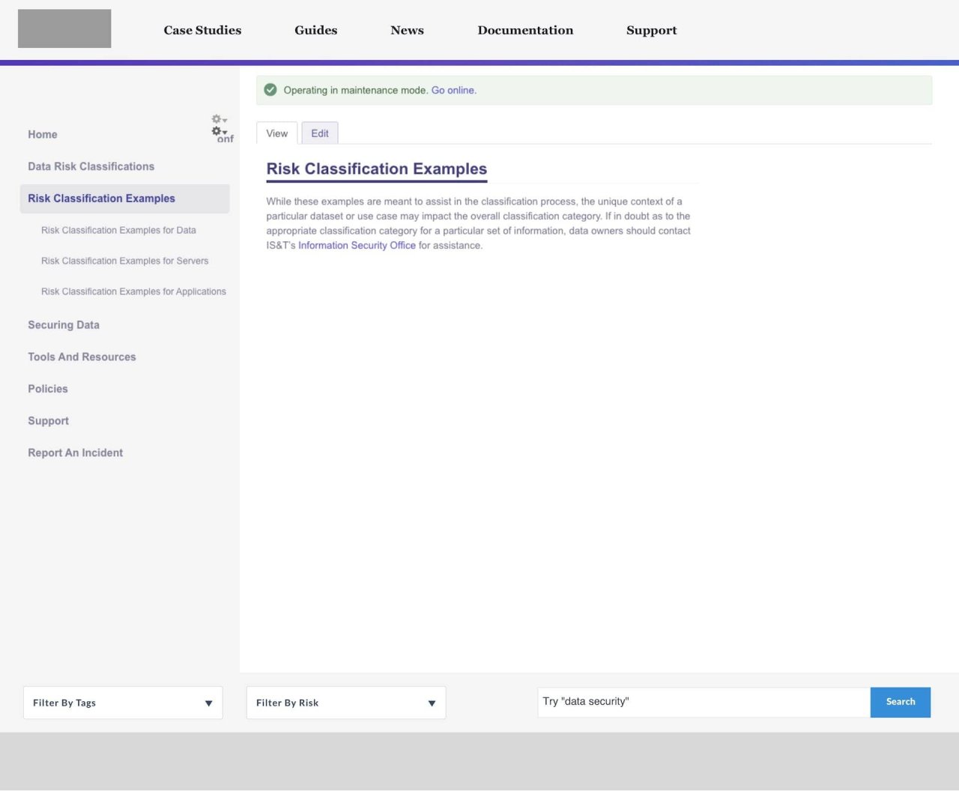Expand the Filter By Tags dropdown
Image resolution: width=959 pixels, height=791 pixels.
pos(123,703)
